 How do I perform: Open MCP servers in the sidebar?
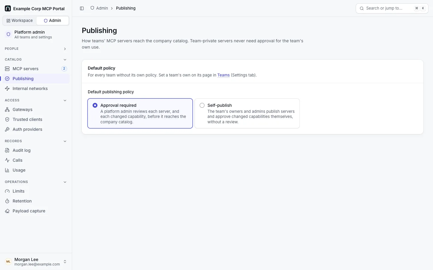[x=36, y=69]
